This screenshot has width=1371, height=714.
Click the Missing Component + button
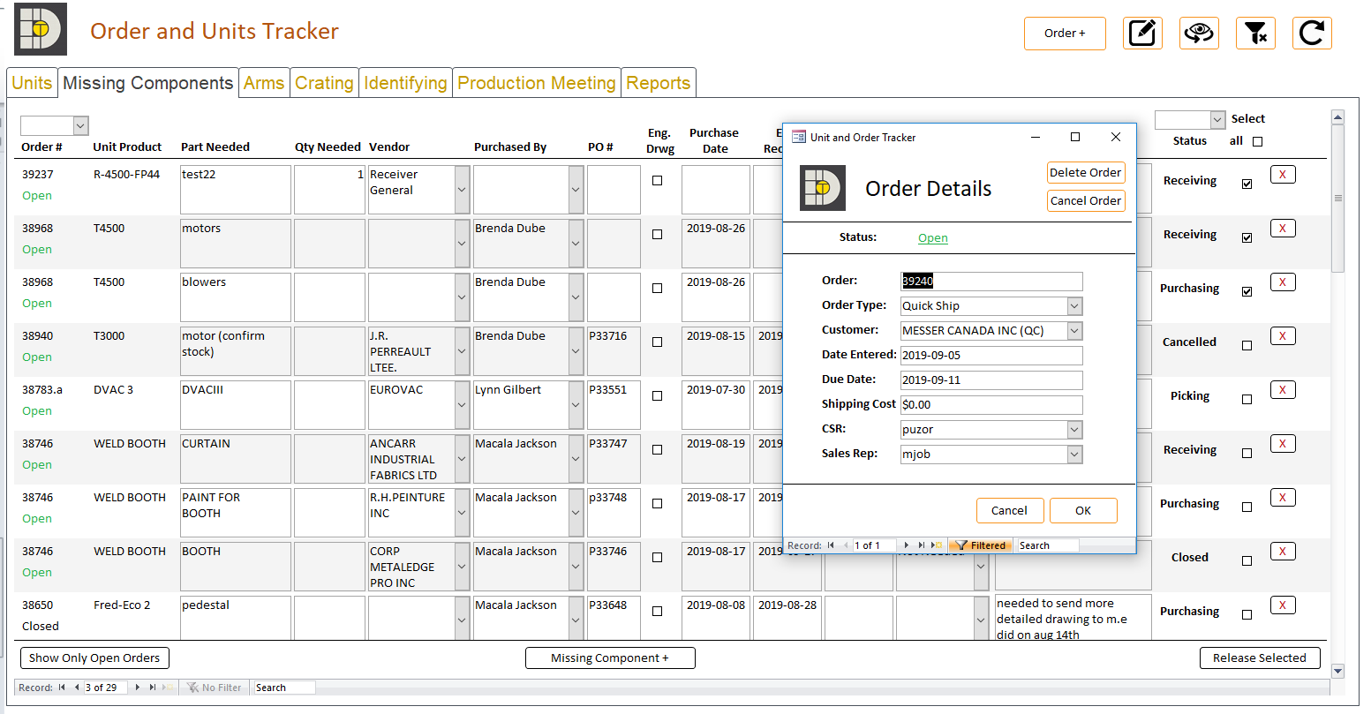coord(610,658)
